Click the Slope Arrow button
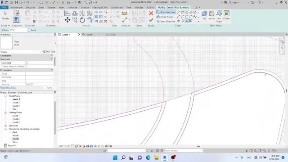 pyautogui.click(x=165, y=17)
